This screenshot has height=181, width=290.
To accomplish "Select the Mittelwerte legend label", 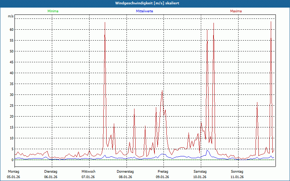I will click(144, 11).
